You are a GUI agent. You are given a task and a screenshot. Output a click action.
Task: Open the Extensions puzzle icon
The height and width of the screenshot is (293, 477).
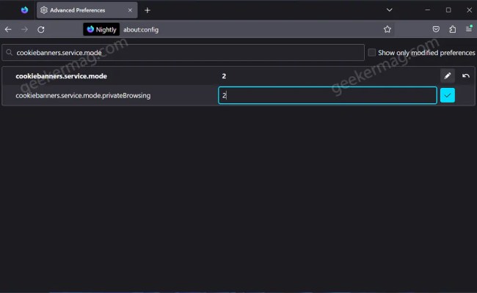point(453,29)
